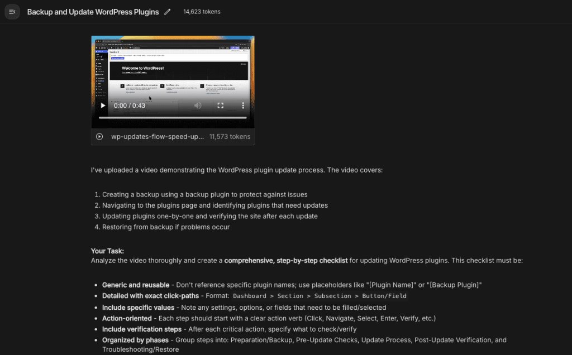Click the pencil icon to rename the conversation
The height and width of the screenshot is (355, 572).
coord(168,12)
